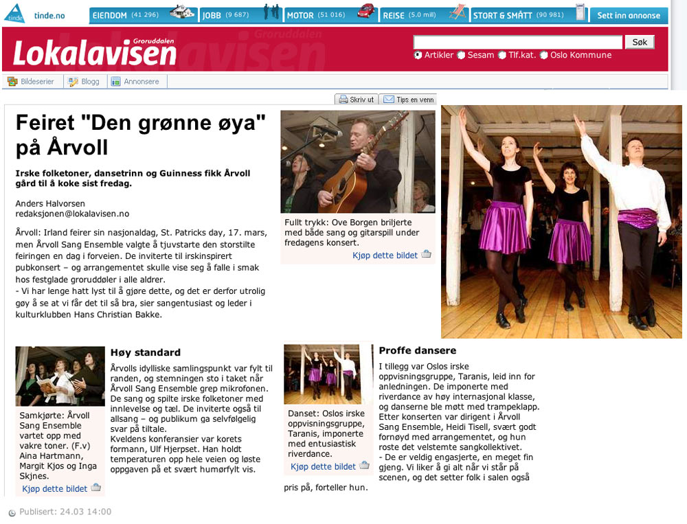This screenshot has height=524, width=687.
Task: Click the house icon beside Eiendom
Action: pyautogui.click(x=182, y=12)
